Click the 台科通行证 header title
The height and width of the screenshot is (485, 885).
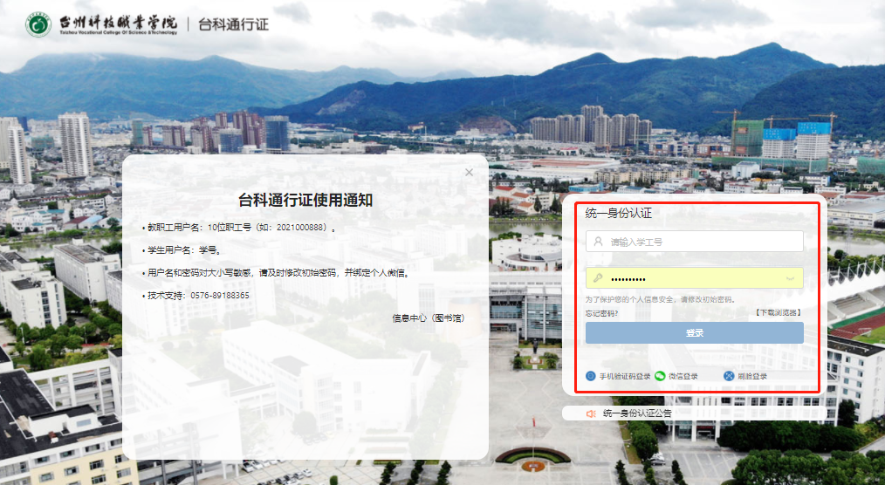(234, 24)
